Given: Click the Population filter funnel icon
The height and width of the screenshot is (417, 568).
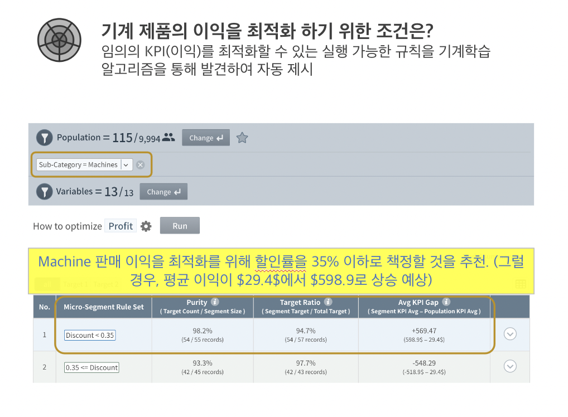Looking at the screenshot, I should [x=45, y=137].
